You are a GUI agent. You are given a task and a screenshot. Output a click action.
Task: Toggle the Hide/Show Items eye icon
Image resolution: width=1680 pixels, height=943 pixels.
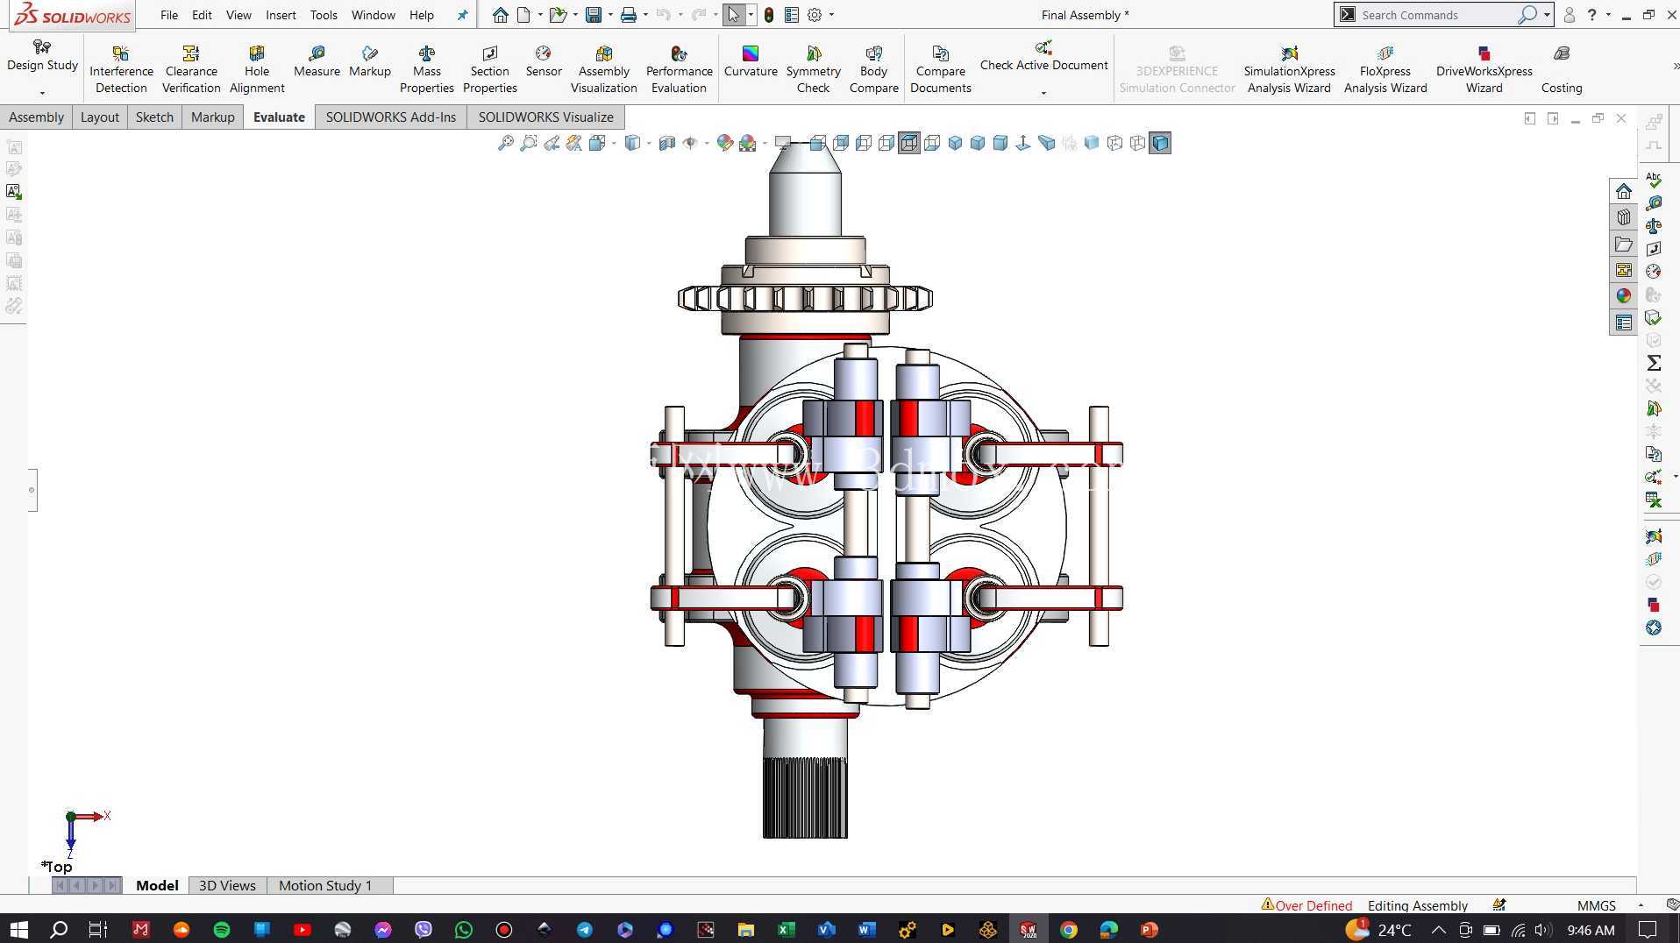click(690, 143)
